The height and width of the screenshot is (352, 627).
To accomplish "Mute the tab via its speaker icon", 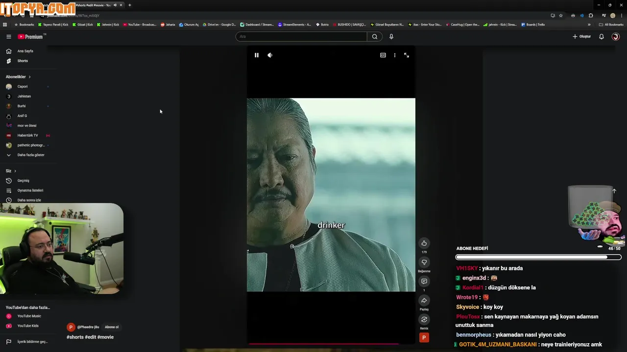I will tap(115, 5).
